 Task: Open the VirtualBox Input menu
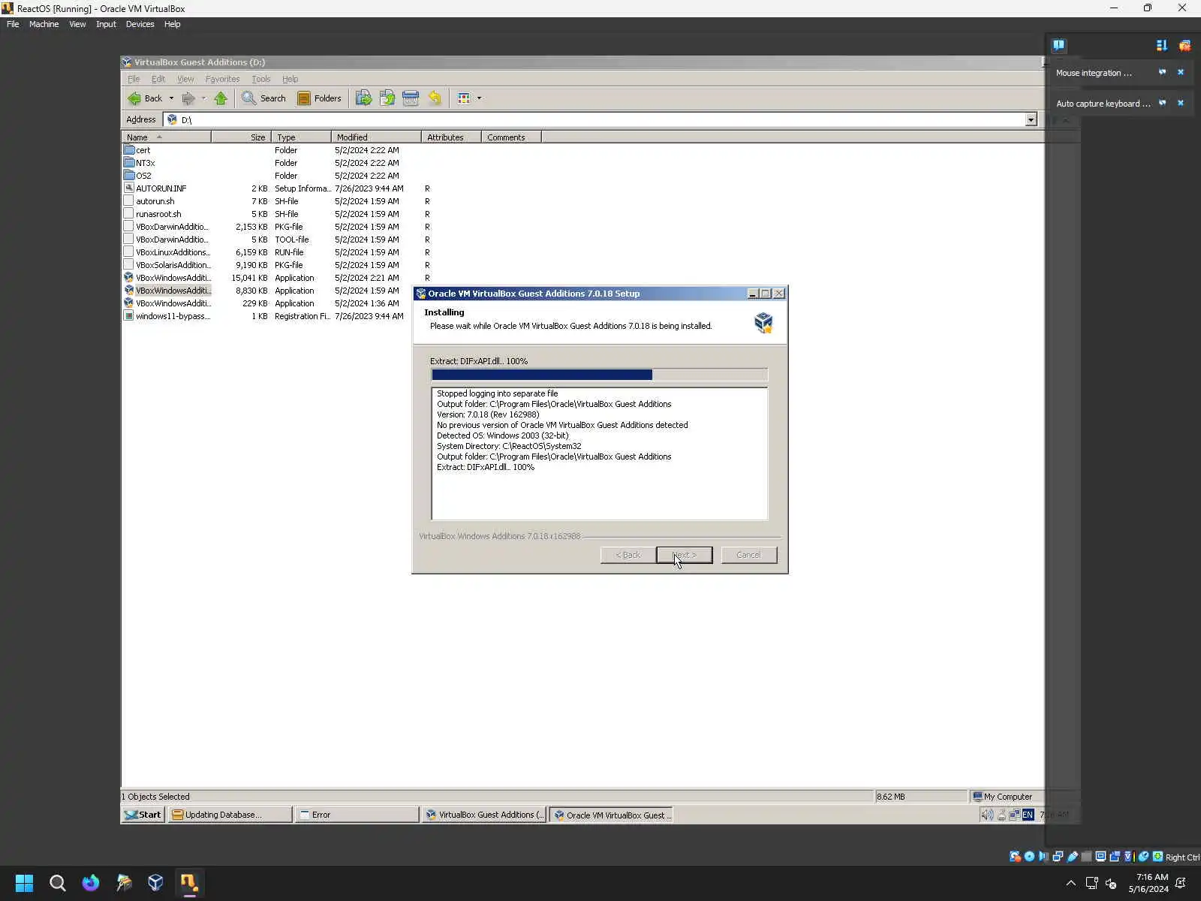[x=106, y=24]
